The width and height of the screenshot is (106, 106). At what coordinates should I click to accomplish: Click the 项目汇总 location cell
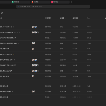point(48,60)
